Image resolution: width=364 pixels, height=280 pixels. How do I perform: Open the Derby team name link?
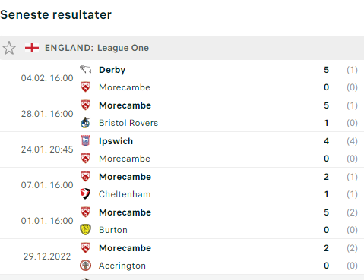(x=112, y=70)
